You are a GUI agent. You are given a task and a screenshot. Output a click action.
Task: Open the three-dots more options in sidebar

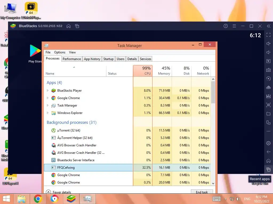268,131
